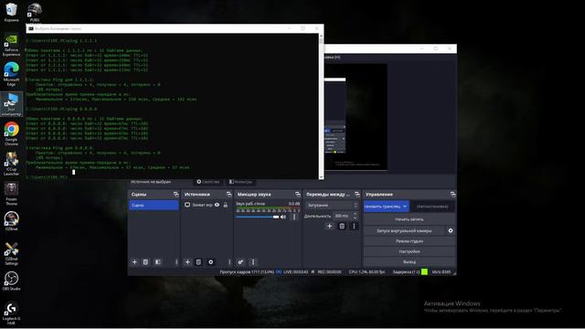Add a new scene with the plus icon in Сцены panel
Image resolution: width=585 pixels, height=329 pixels.
tap(134, 262)
